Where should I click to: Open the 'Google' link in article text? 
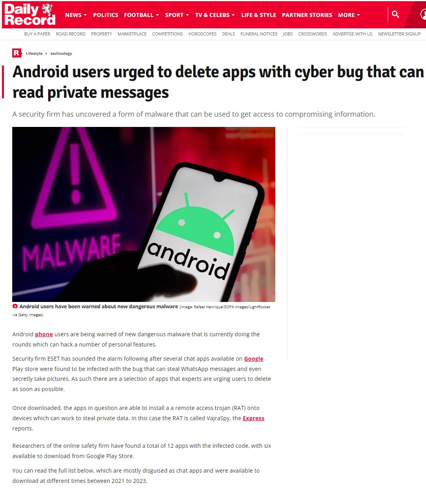[x=254, y=359]
